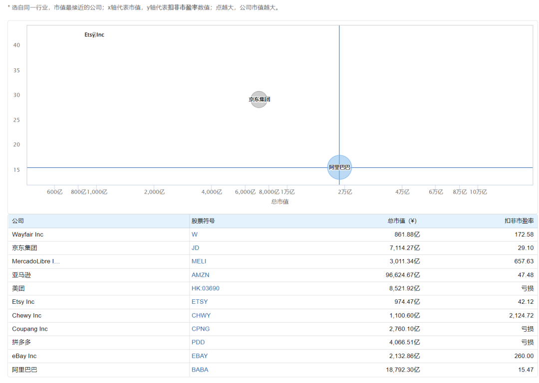The width and height of the screenshot is (539, 383).
Task: Open the CPNG stock symbol link
Action: (x=201, y=329)
